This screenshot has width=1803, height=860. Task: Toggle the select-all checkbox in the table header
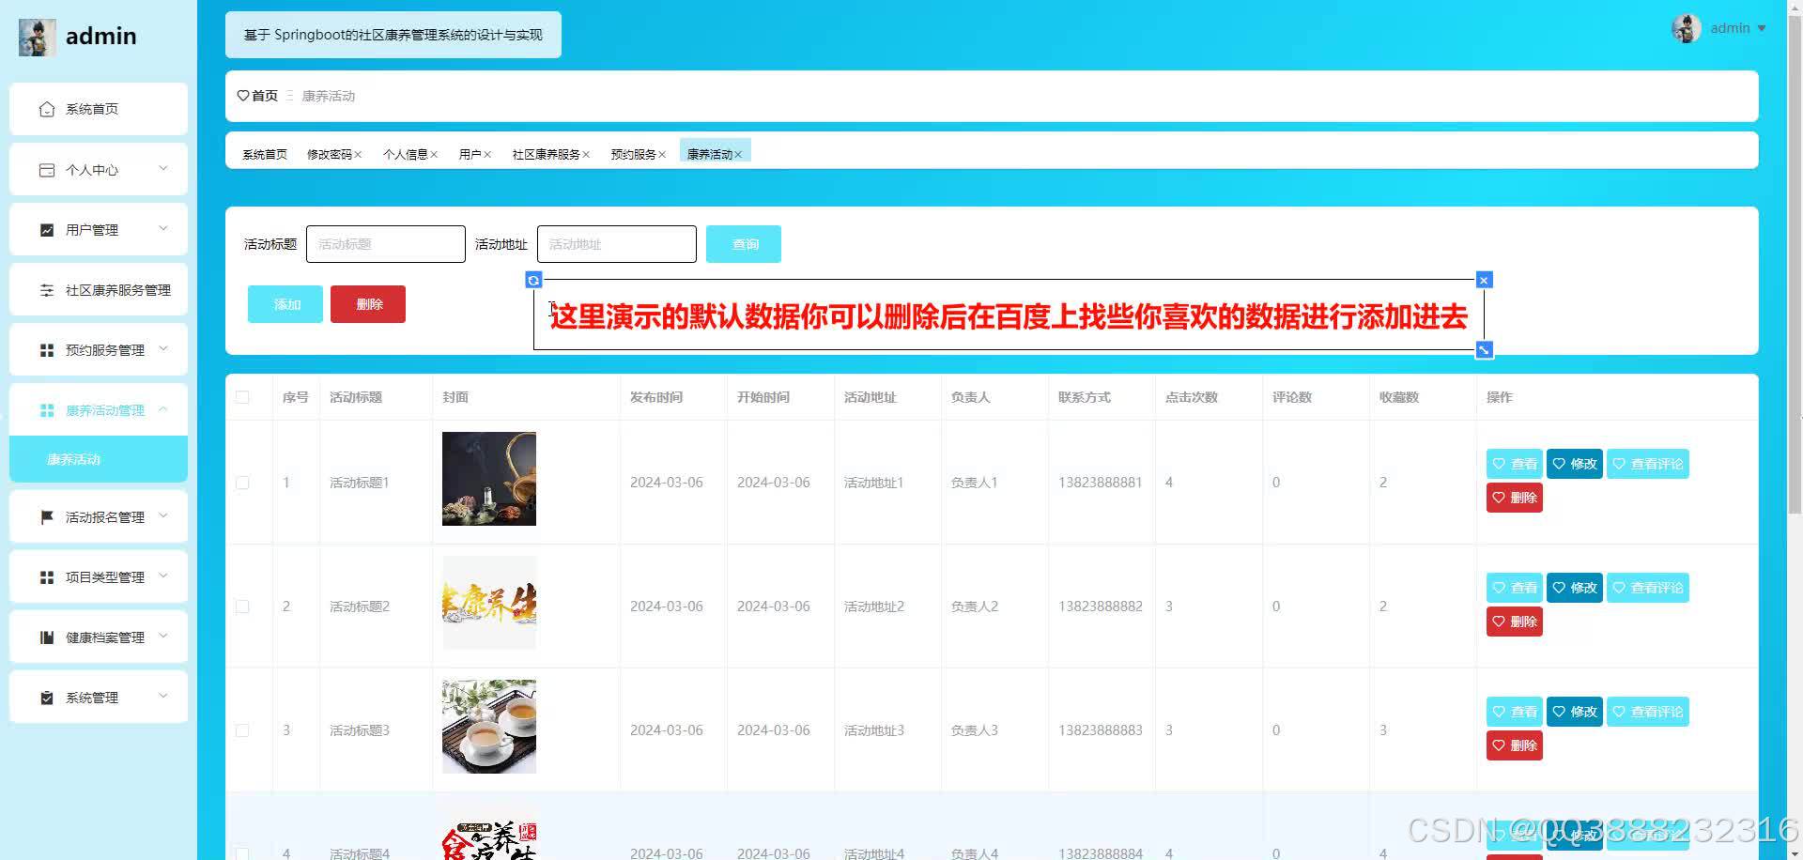242,396
